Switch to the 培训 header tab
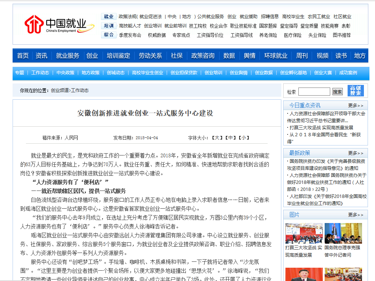The image size is (375, 281). (108, 26)
